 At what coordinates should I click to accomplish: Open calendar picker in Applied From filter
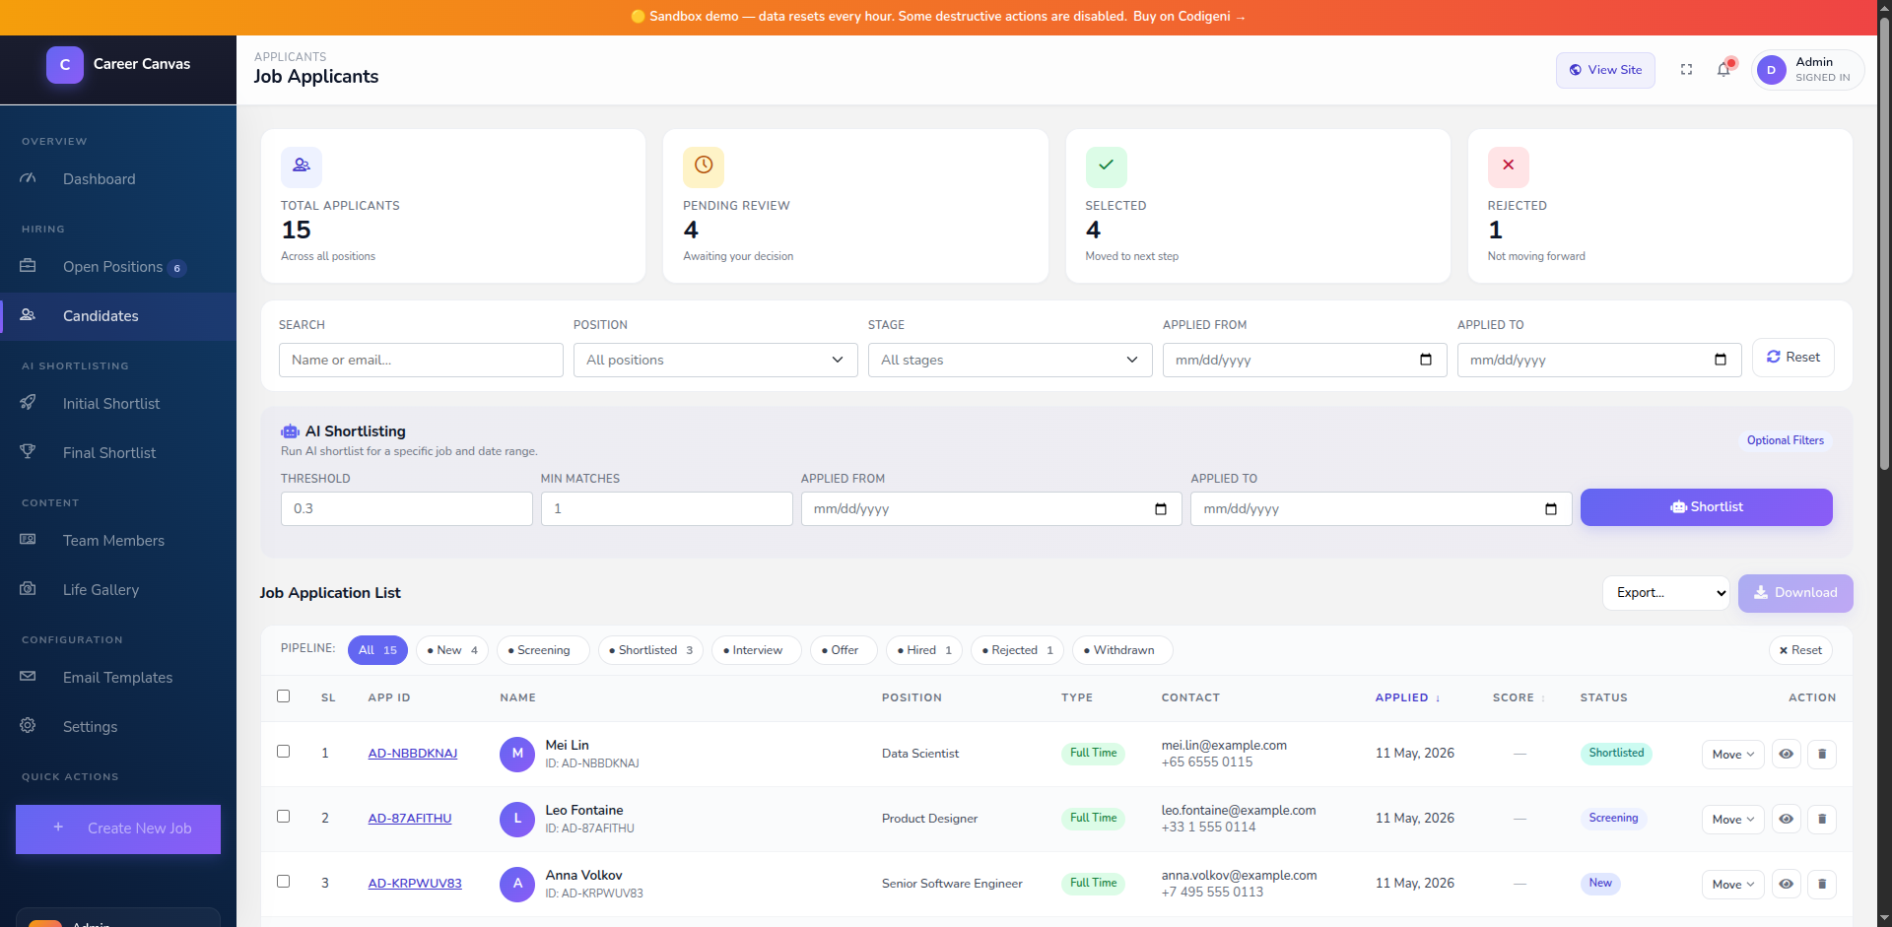point(1425,360)
